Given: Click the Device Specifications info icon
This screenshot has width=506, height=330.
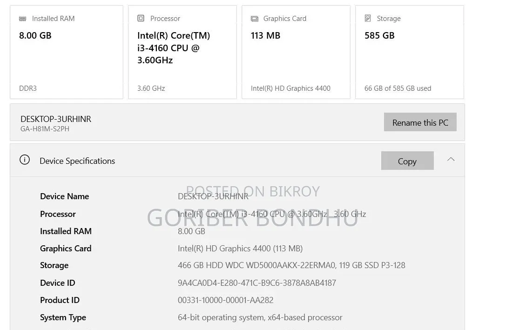Looking at the screenshot, I should [25, 160].
